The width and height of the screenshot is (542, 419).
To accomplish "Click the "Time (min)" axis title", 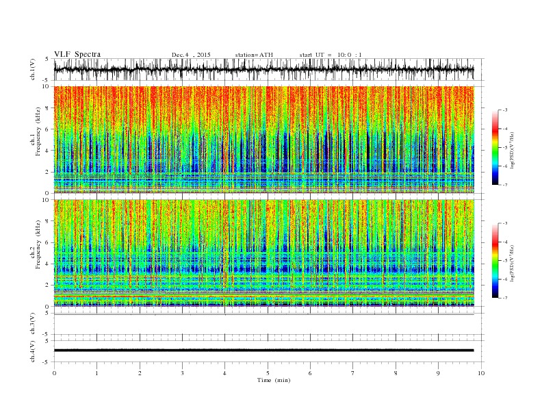I will (274, 380).
